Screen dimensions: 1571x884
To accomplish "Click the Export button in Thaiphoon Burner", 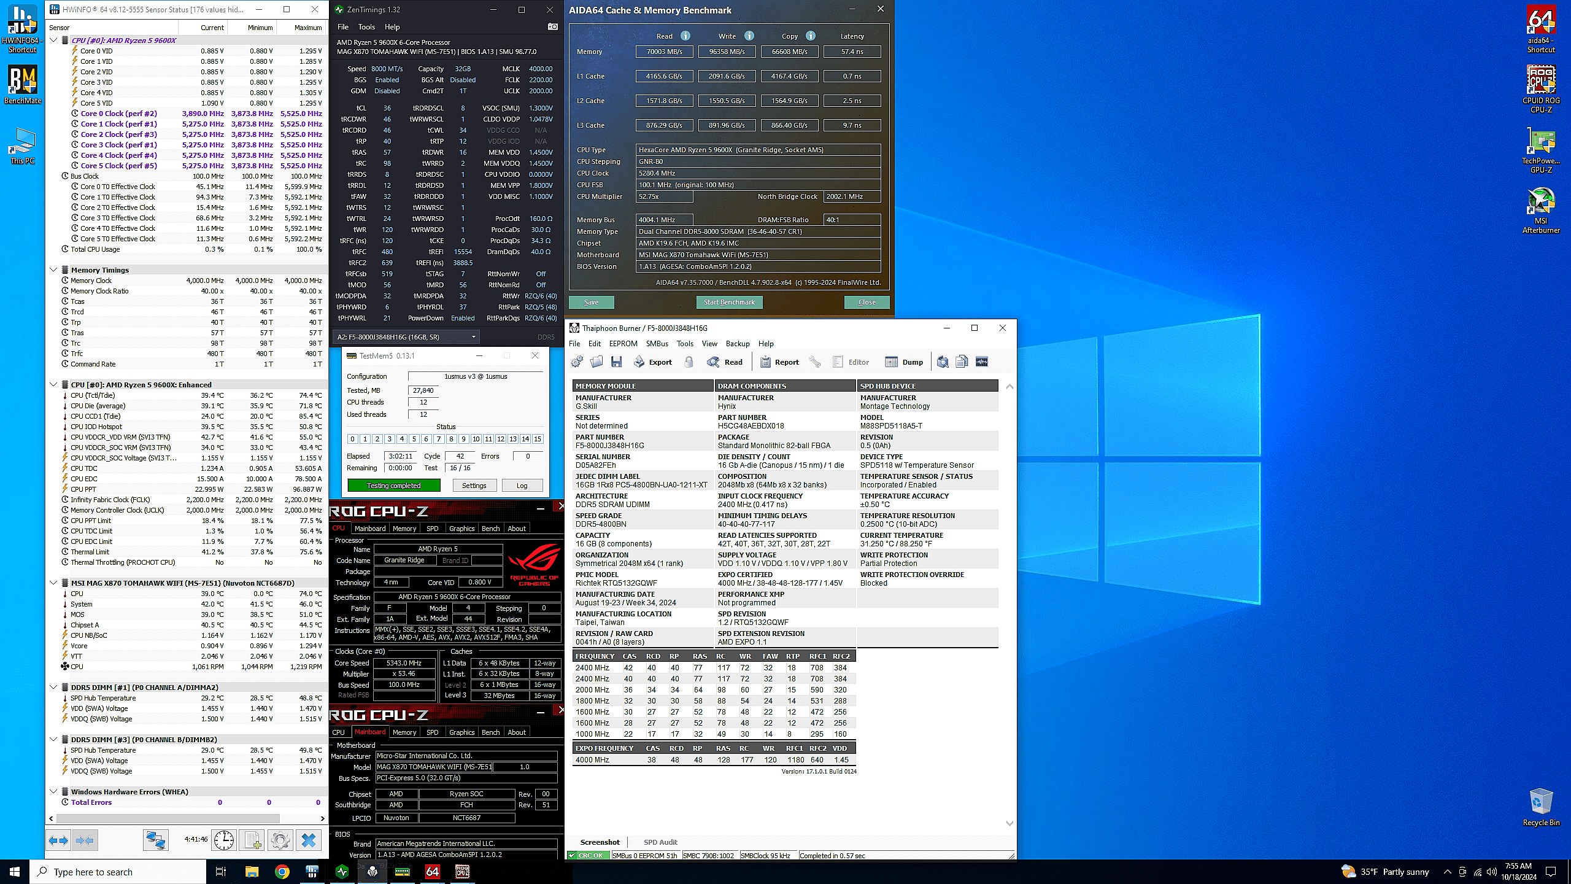I will pyautogui.click(x=653, y=362).
